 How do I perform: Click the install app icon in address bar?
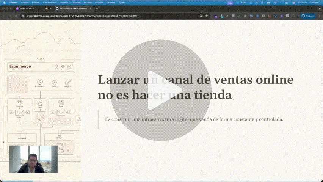coord(201,16)
